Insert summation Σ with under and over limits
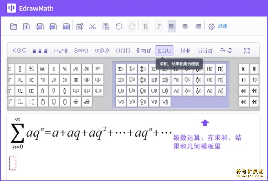The height and width of the screenshot is (181, 268). point(143,69)
